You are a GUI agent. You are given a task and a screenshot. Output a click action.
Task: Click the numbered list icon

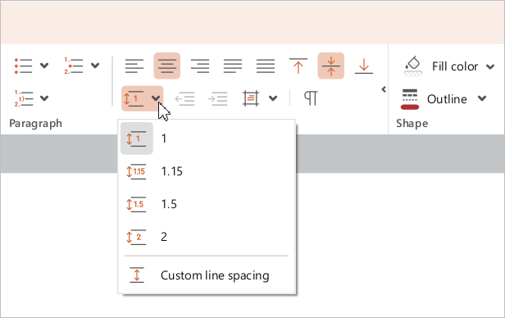(74, 66)
